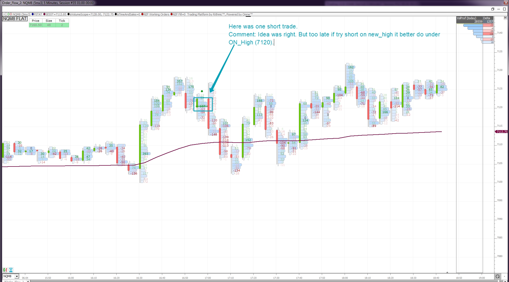This screenshot has width=509, height=282.
Task: Click the 'ON_High (7120).' annotation line
Action: (251, 42)
